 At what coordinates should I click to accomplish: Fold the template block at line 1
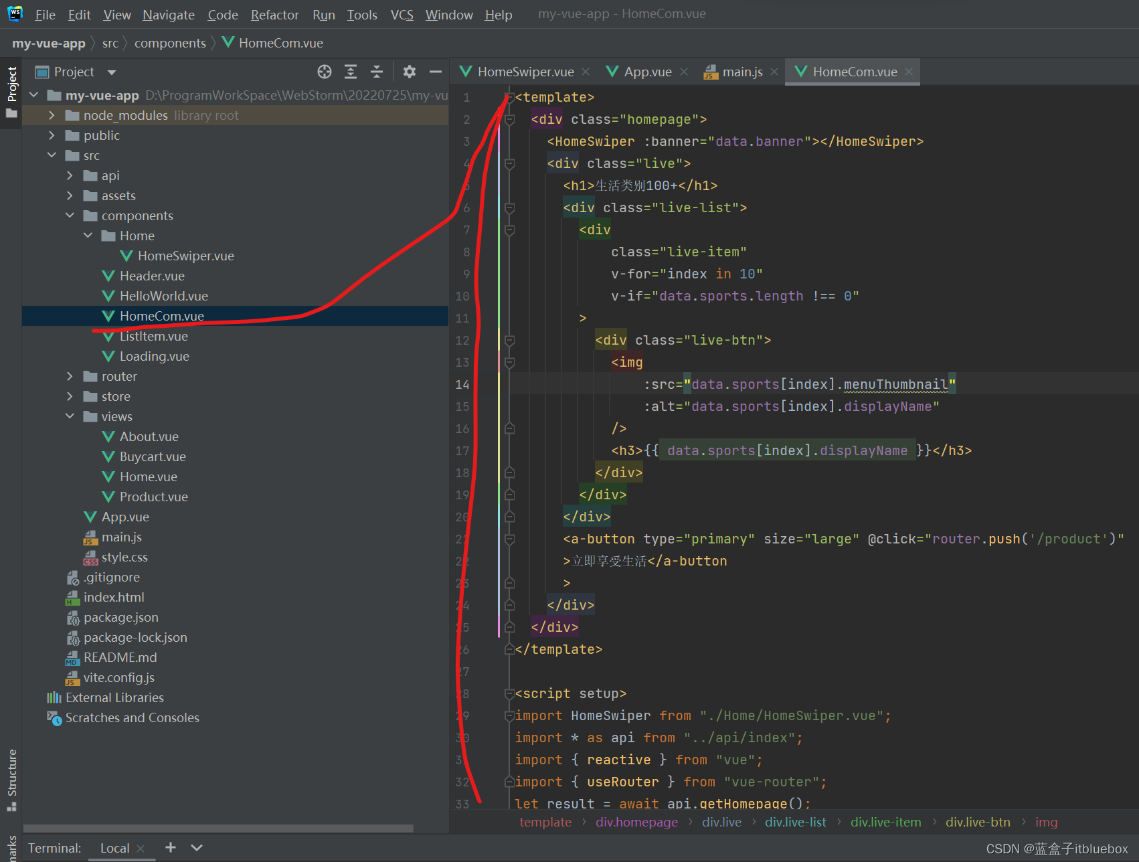coord(509,98)
